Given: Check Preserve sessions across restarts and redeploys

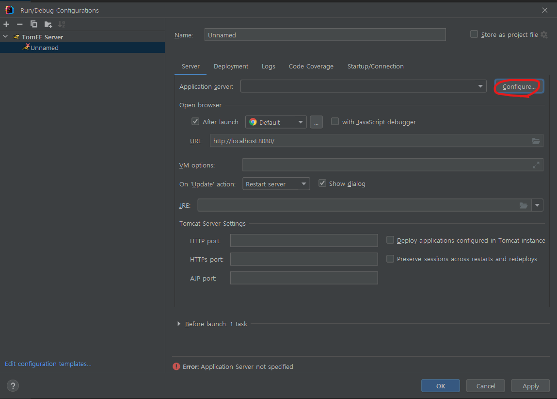Looking at the screenshot, I should coord(390,259).
